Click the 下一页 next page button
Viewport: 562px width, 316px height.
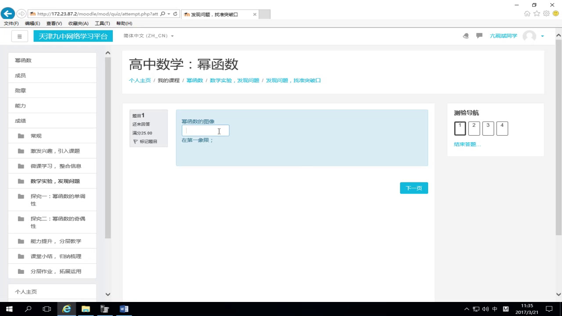[414, 188]
